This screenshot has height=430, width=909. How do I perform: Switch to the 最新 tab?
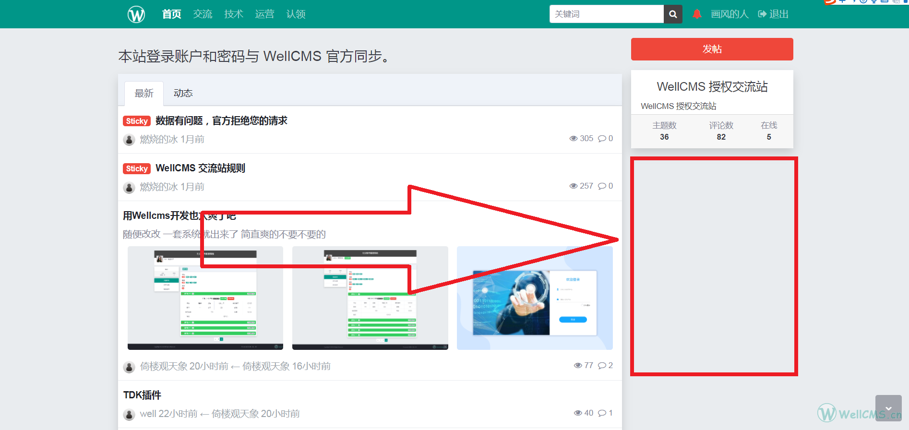coord(144,93)
